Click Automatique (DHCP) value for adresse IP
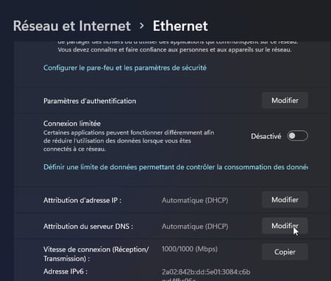 pyautogui.click(x=195, y=200)
